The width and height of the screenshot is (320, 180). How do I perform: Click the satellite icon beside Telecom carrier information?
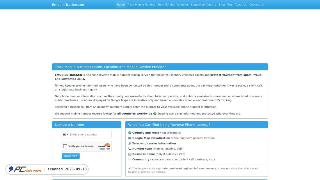tap(130, 143)
